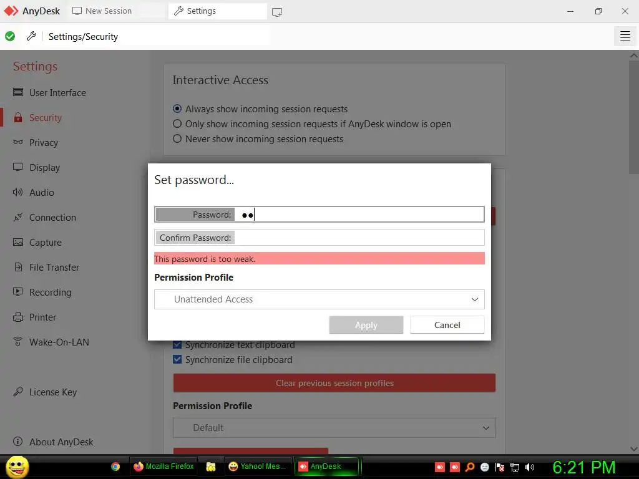Click the flag with red X tray icon

(500, 467)
